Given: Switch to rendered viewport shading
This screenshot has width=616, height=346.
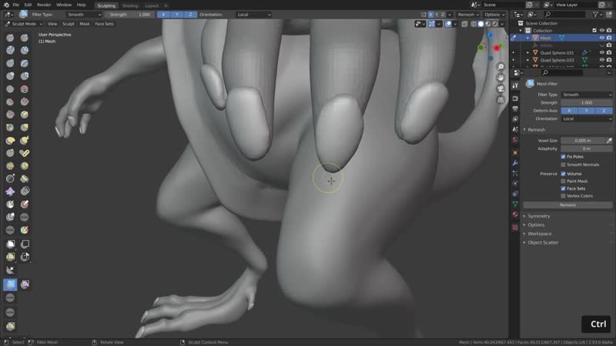Looking at the screenshot, I should tap(495, 24).
